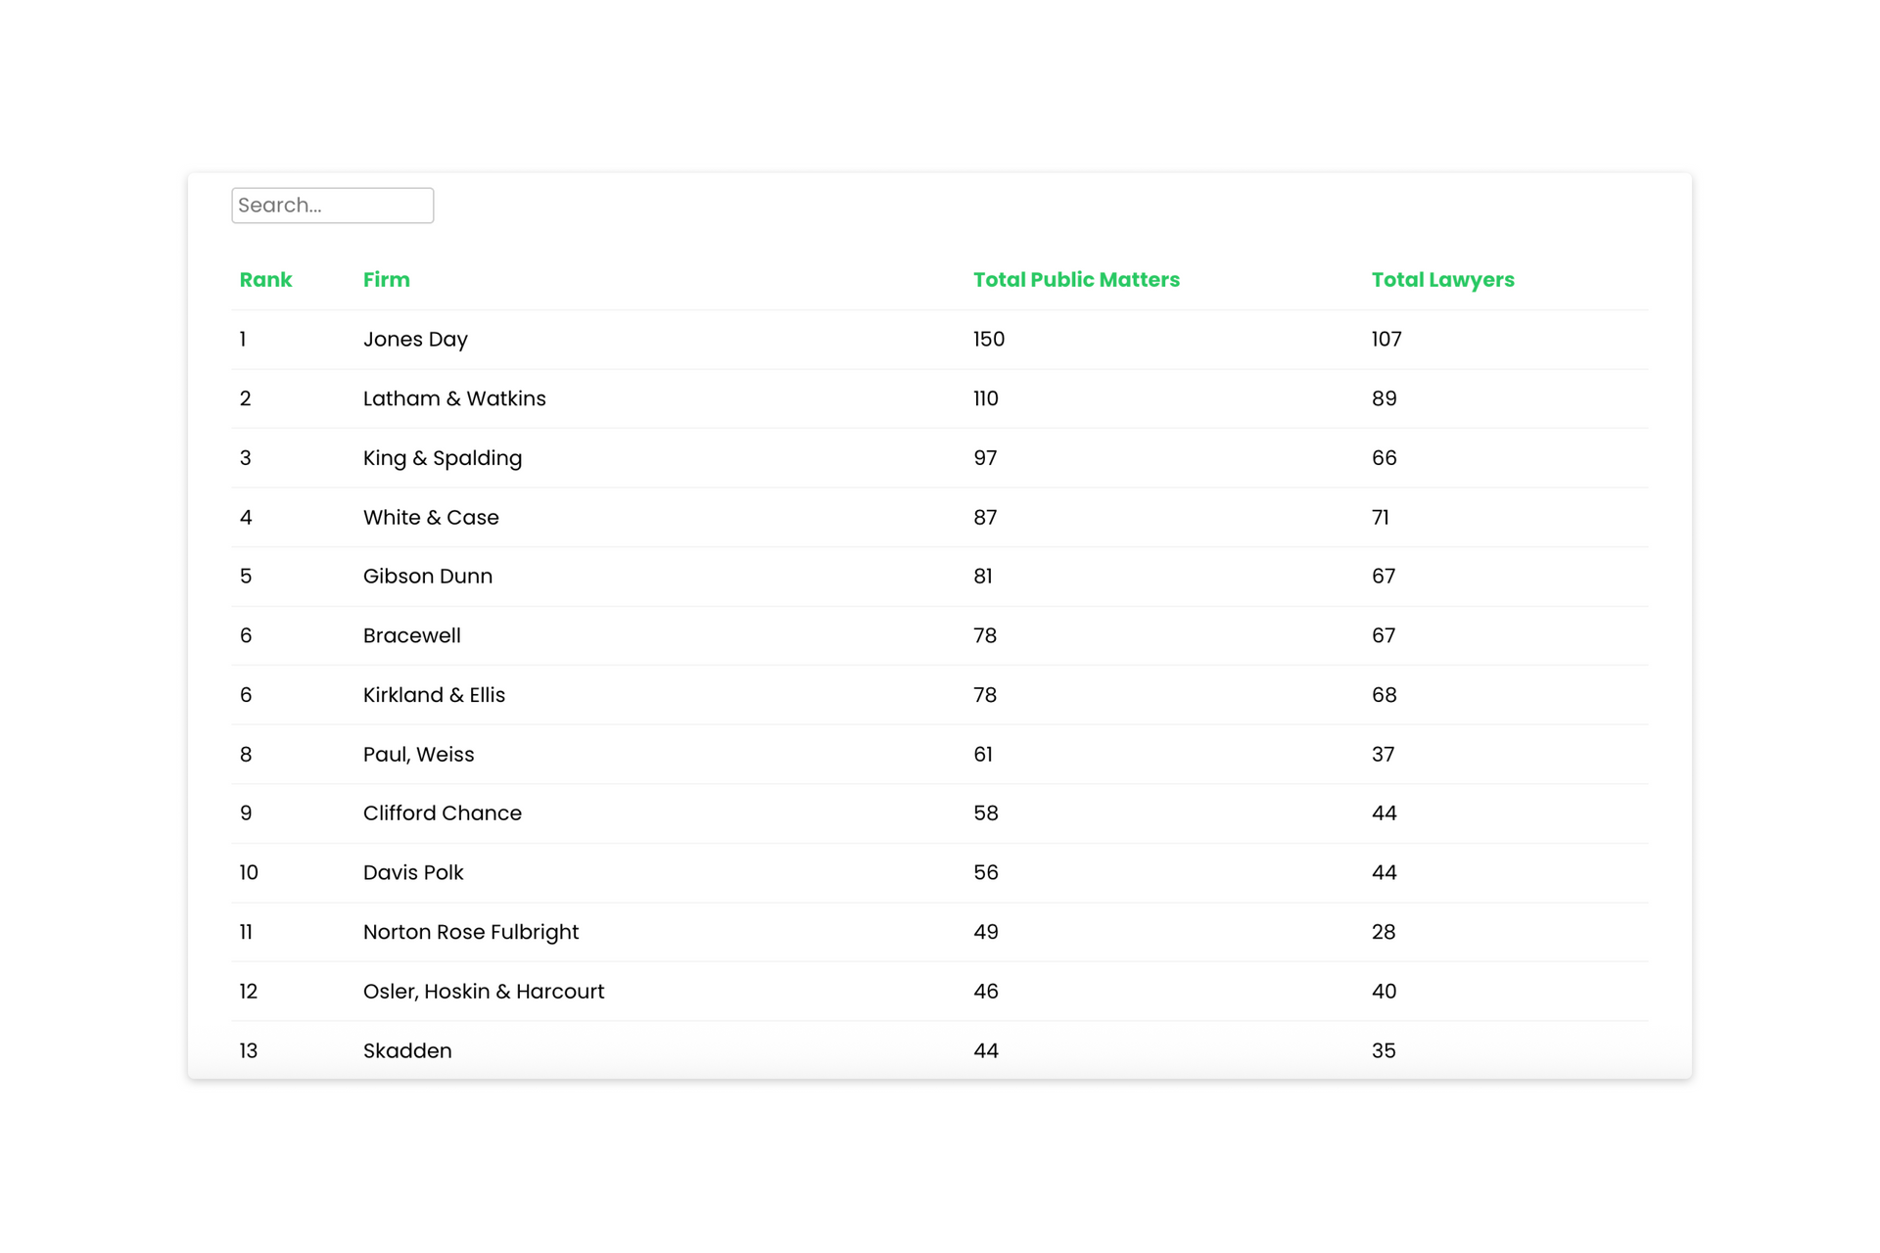Sort by Total Lawyers column header
The width and height of the screenshot is (1880, 1253).
(1441, 280)
